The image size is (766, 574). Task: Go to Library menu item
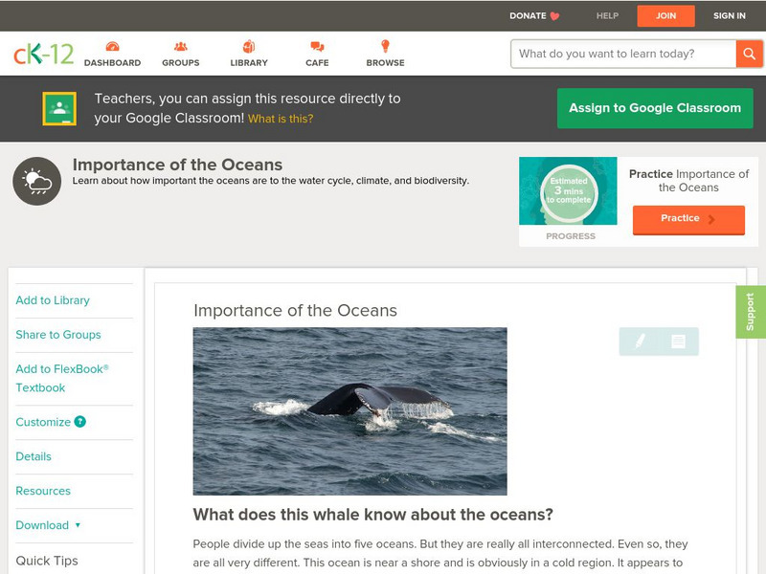click(249, 54)
